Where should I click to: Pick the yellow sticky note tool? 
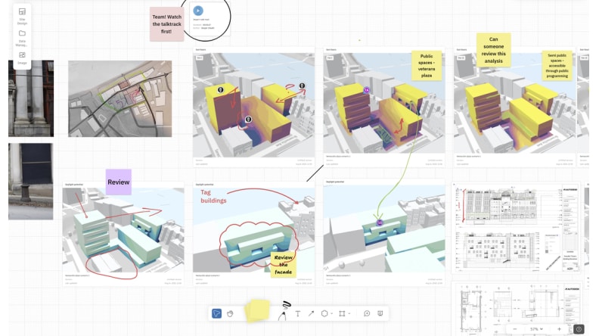point(257,310)
